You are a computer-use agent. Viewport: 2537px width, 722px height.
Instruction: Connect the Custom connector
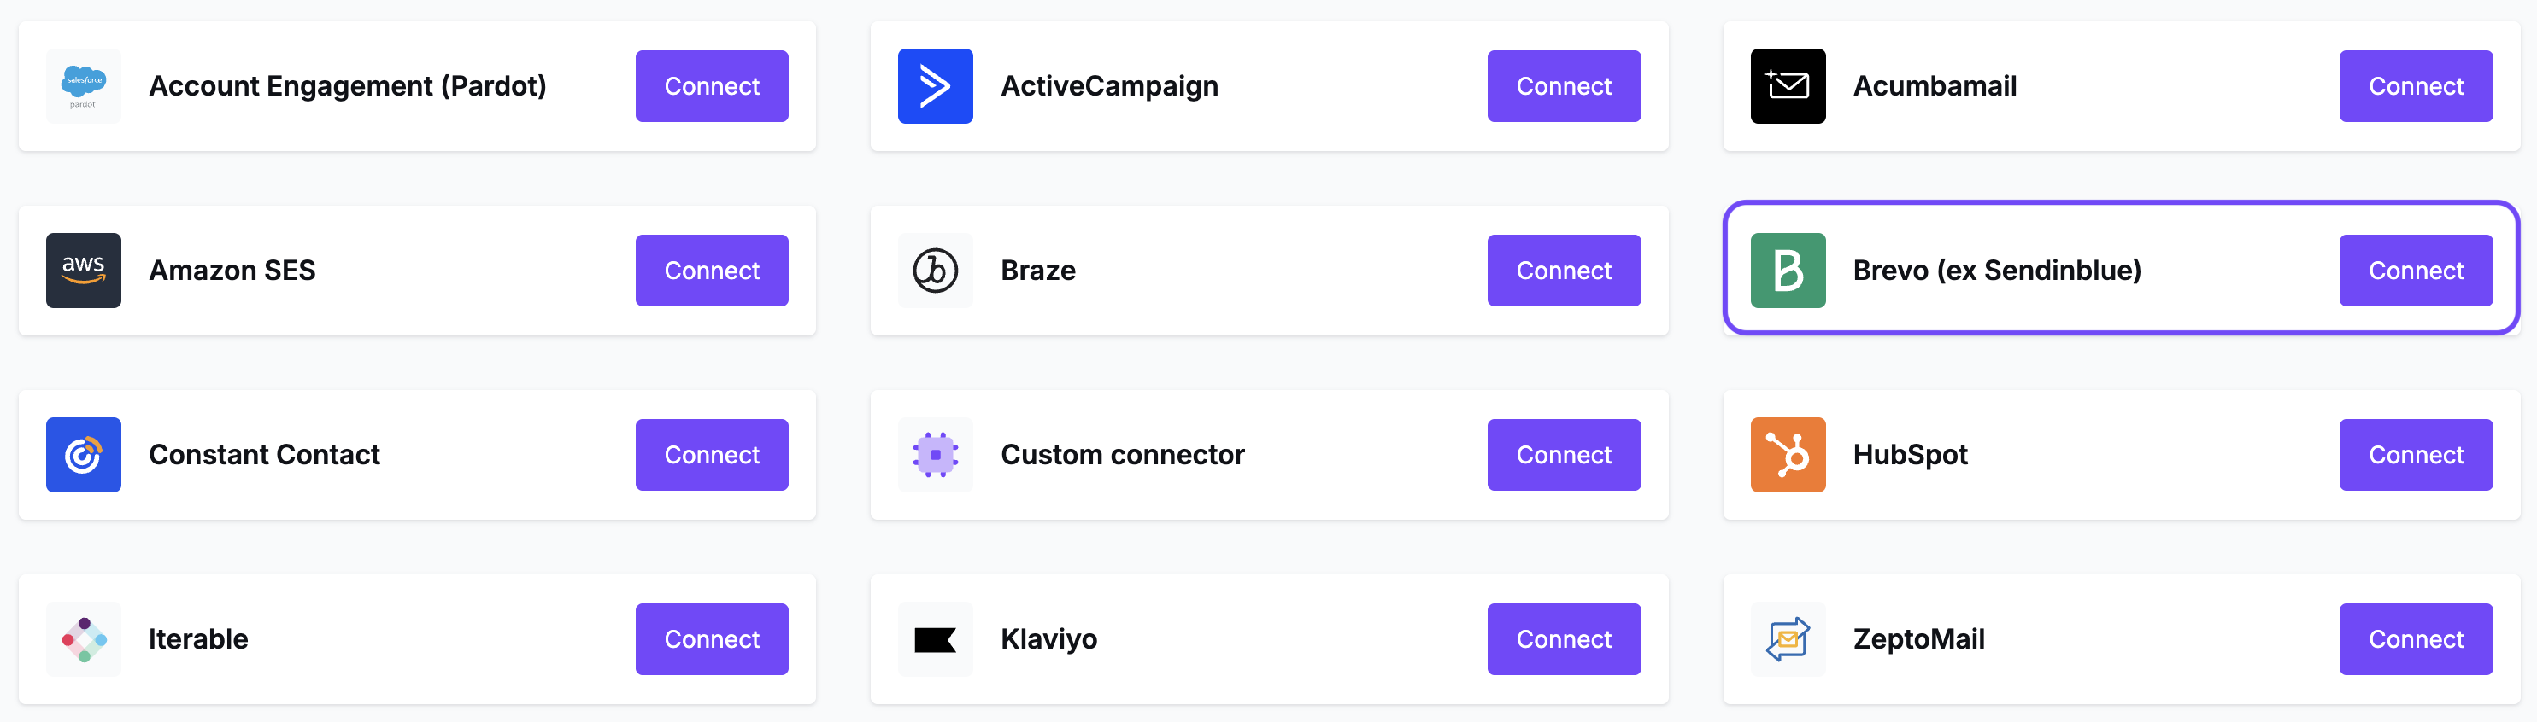click(x=1563, y=454)
